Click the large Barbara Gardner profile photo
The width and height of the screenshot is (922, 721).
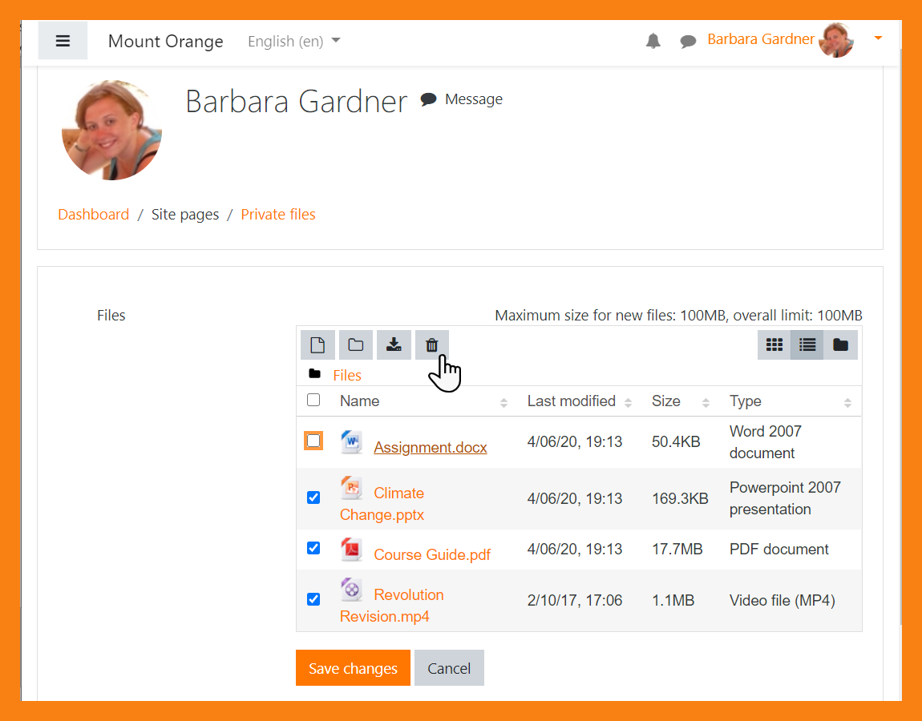click(x=111, y=130)
